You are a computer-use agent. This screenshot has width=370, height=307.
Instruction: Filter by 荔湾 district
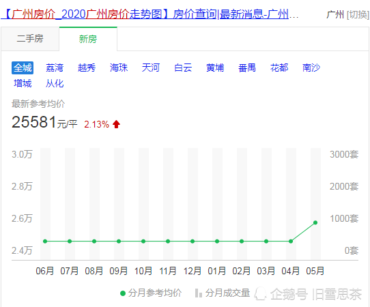pyautogui.click(x=55, y=68)
